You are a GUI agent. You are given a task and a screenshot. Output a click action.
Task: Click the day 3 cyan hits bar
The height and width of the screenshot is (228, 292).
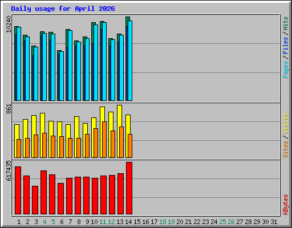(36, 74)
